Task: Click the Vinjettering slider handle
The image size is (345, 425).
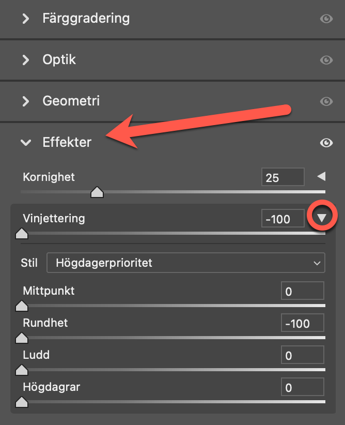Action: pyautogui.click(x=22, y=234)
